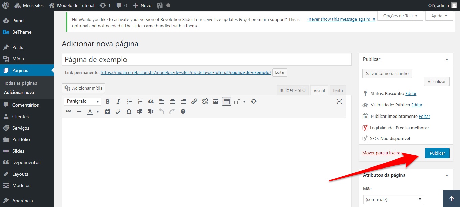This screenshot has height=207, width=460.
Task: Click the paste as text icon
Action: pos(107,111)
